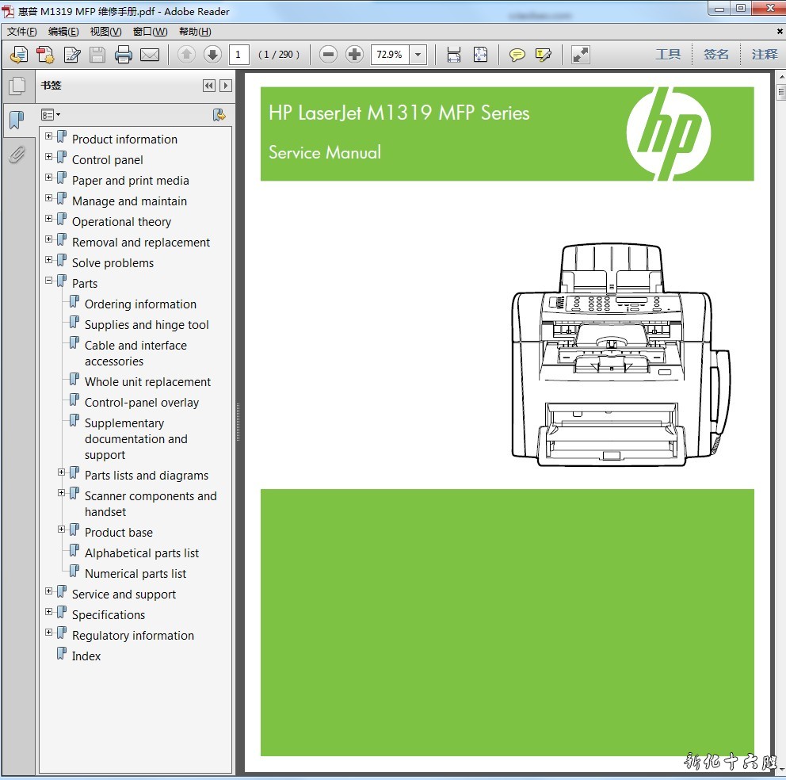Viewport: 786px width, 780px height.
Task: Add a sticky note comment
Action: (517, 55)
